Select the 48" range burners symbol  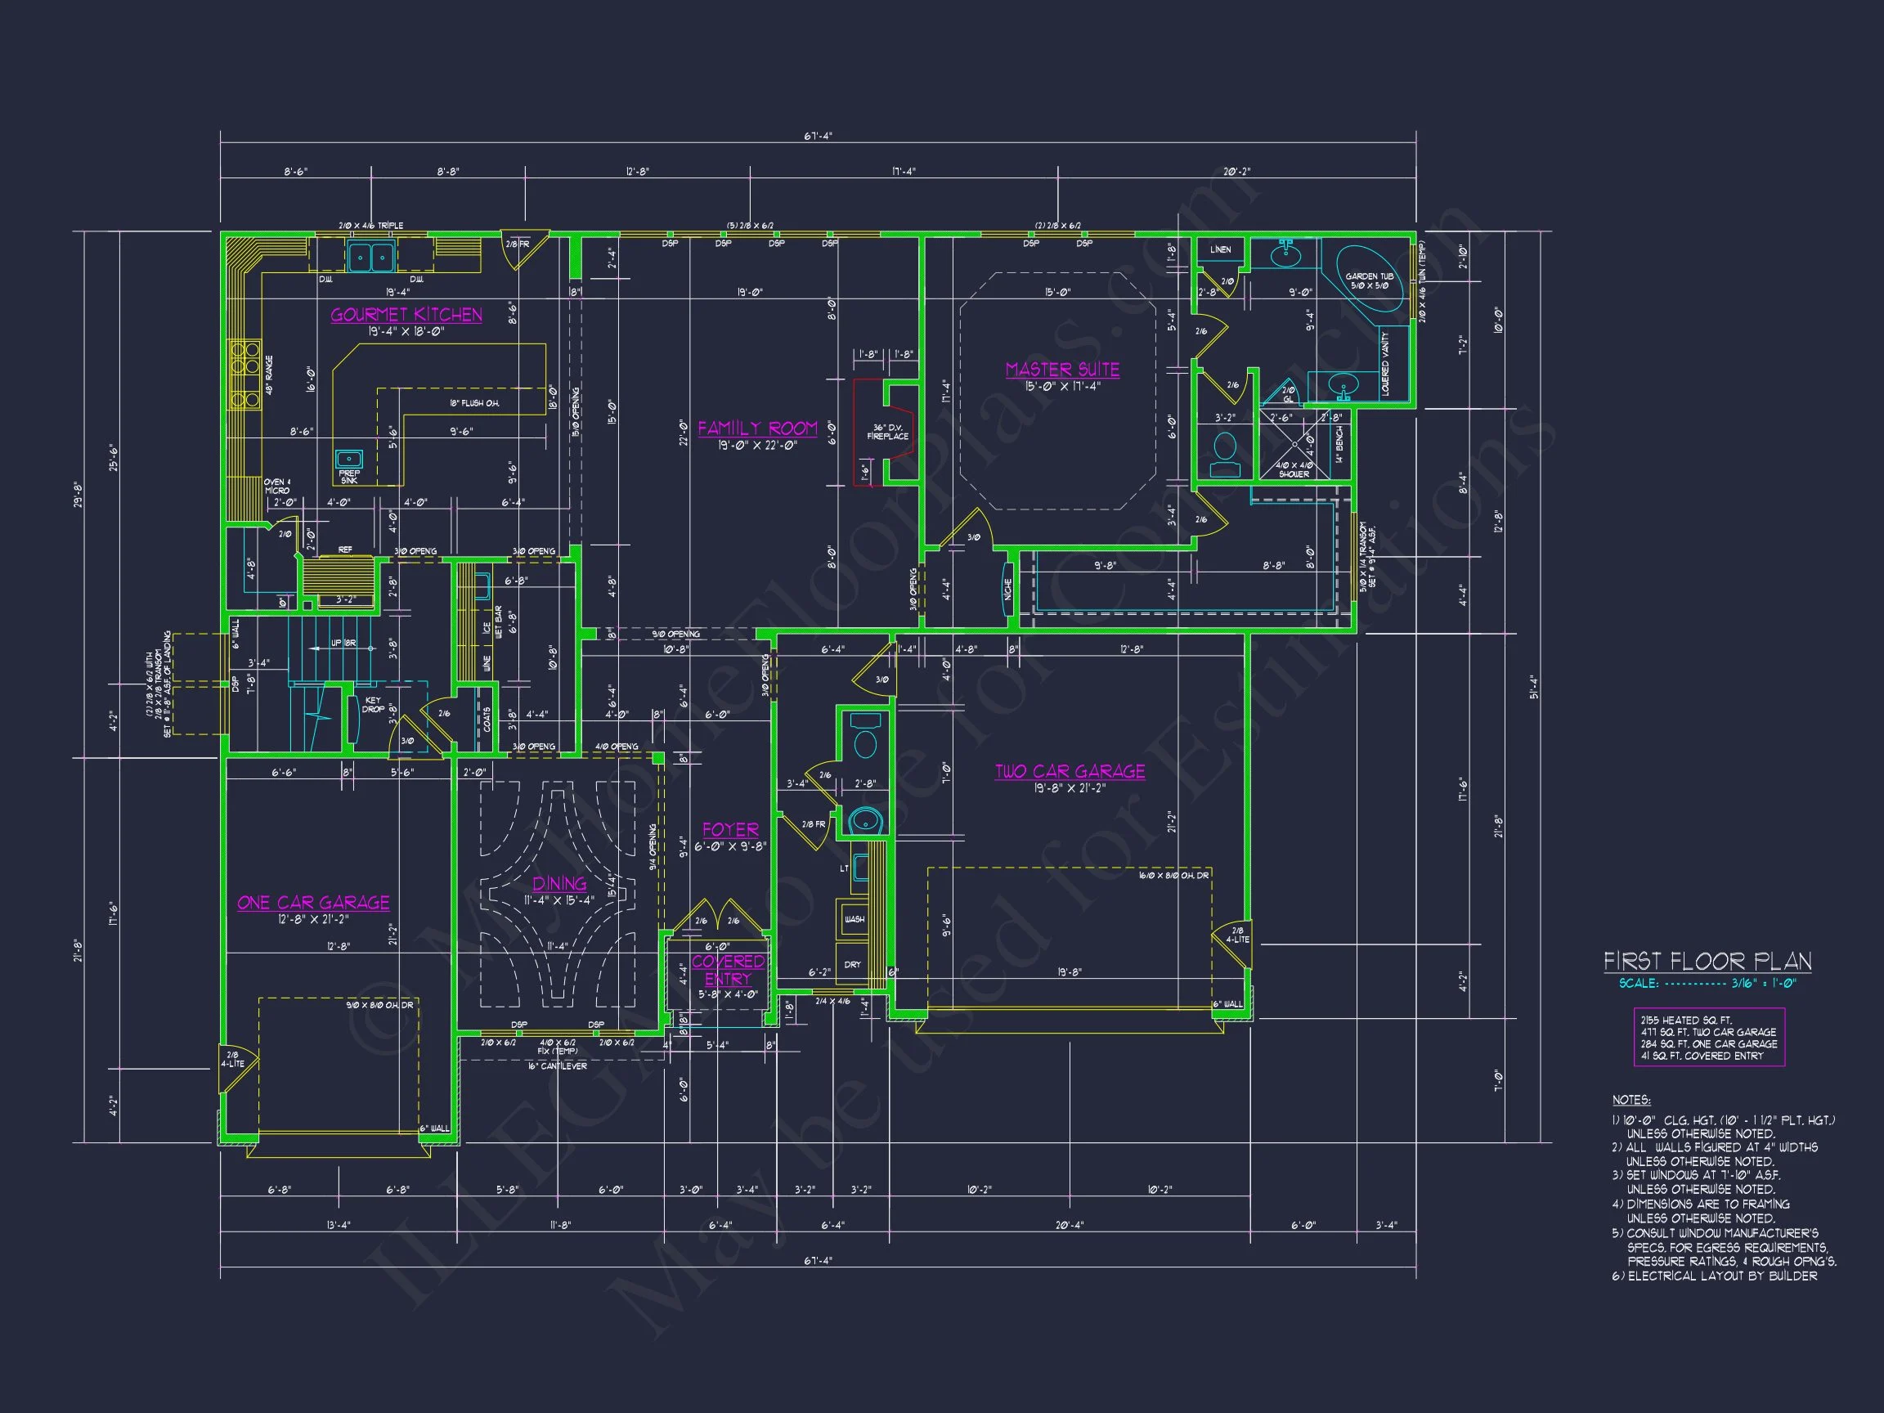245,375
